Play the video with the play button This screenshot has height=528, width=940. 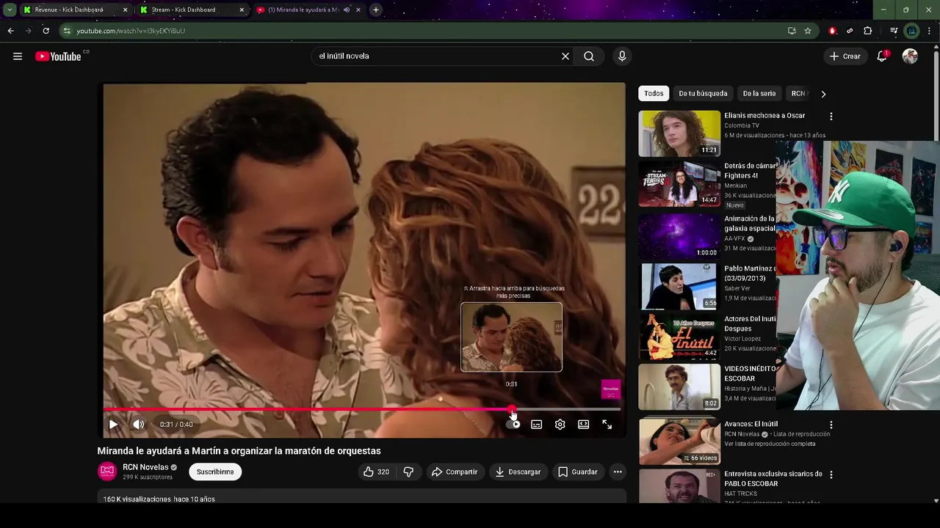[113, 425]
